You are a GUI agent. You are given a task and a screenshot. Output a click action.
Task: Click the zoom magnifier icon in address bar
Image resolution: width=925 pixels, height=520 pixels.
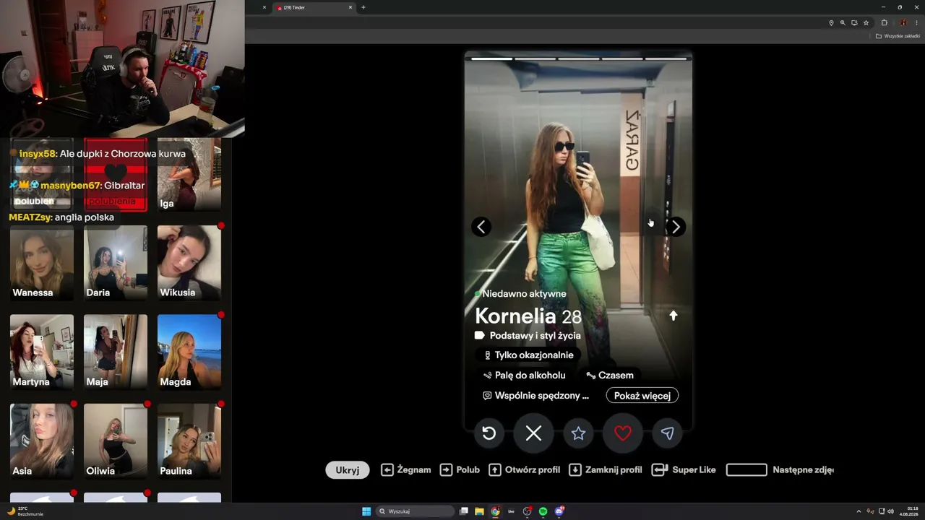(843, 23)
